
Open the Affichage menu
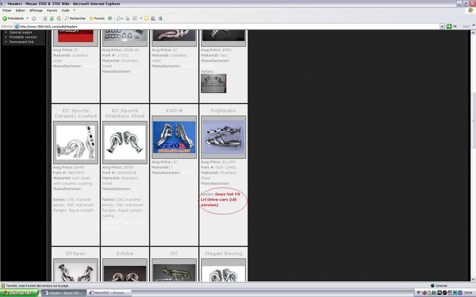pyautogui.click(x=36, y=10)
